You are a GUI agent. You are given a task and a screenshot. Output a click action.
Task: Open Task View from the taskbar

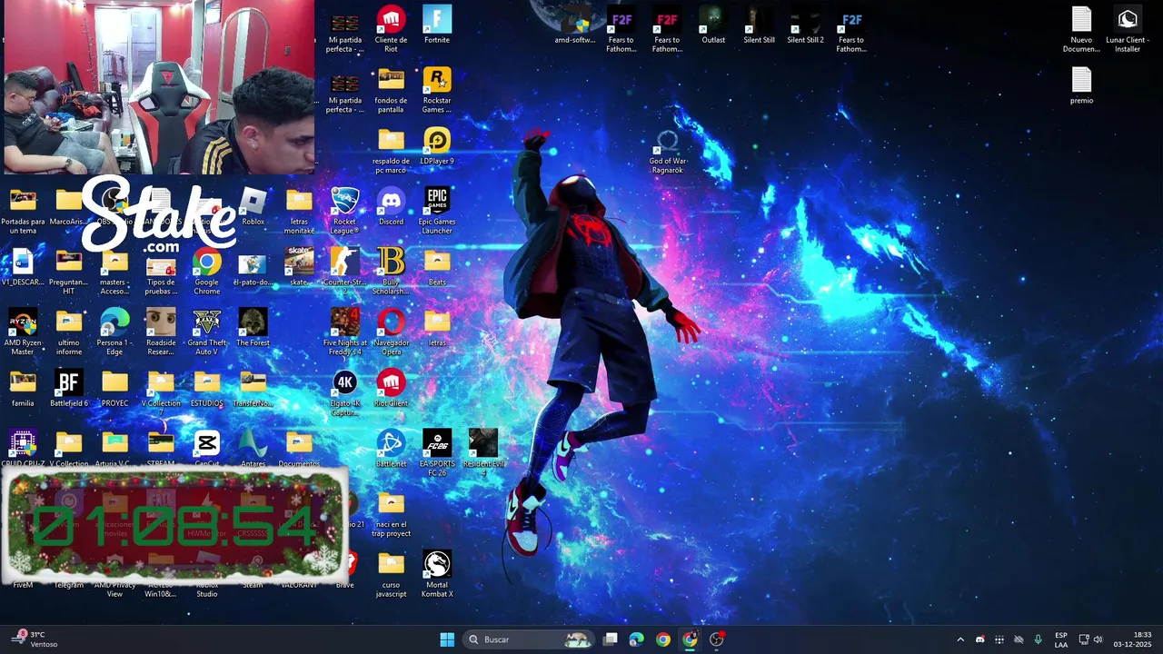(611, 639)
